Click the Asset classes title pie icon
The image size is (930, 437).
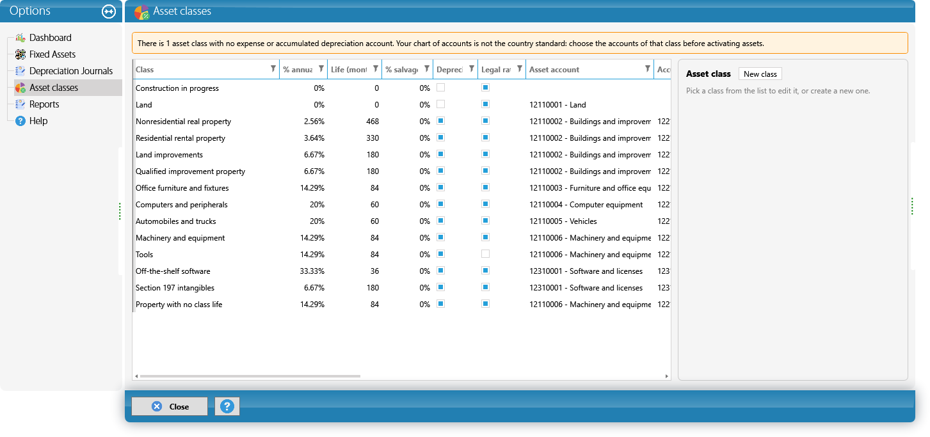[141, 12]
